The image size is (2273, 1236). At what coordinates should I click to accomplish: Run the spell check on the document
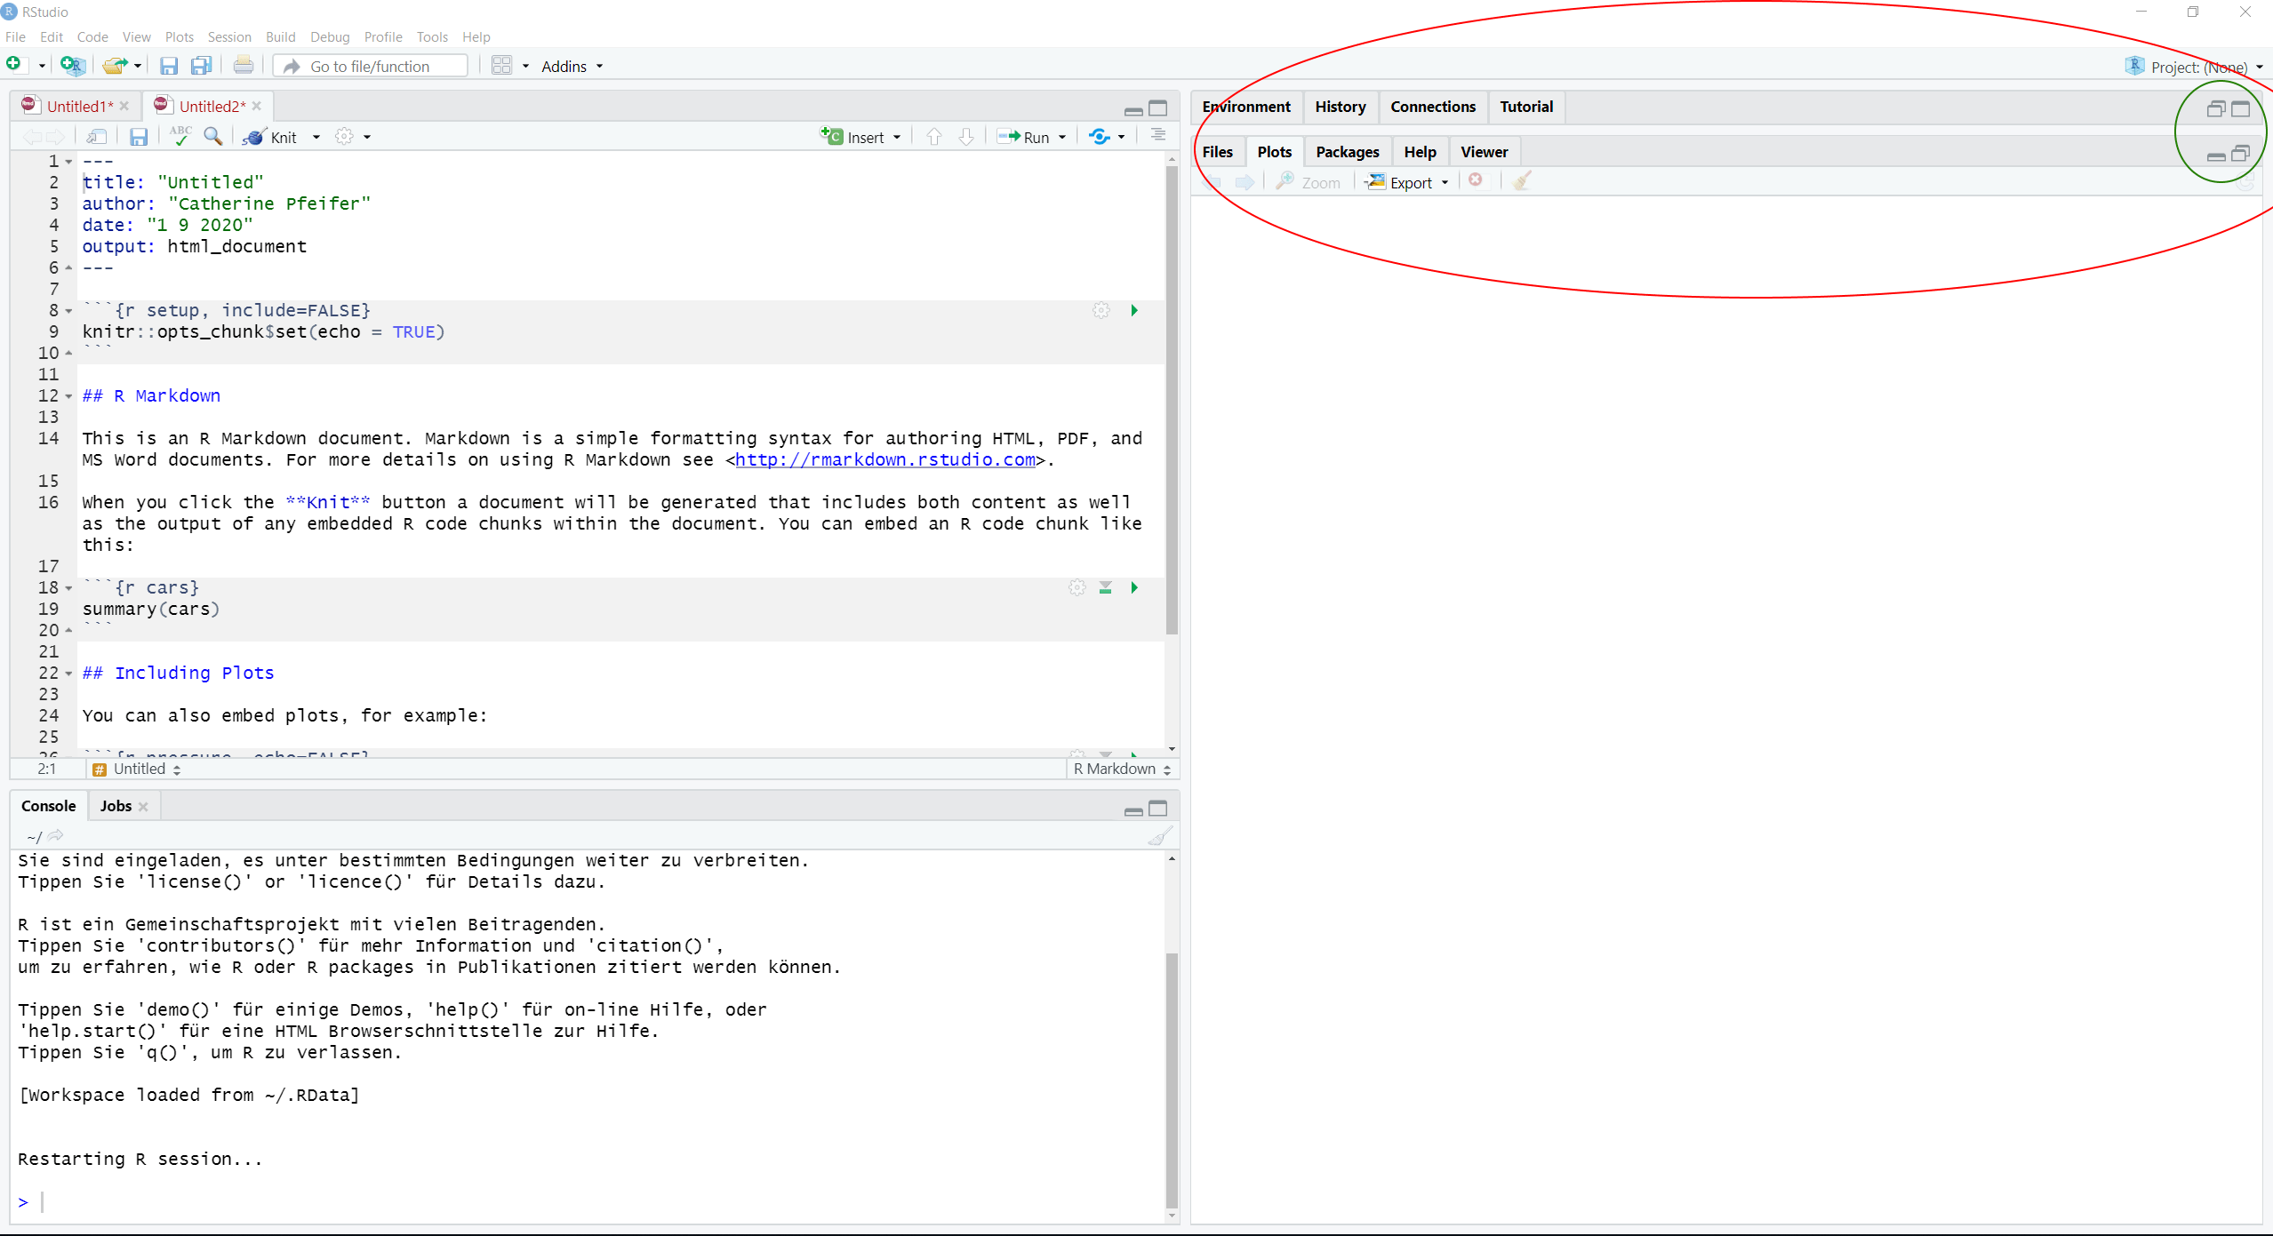180,136
